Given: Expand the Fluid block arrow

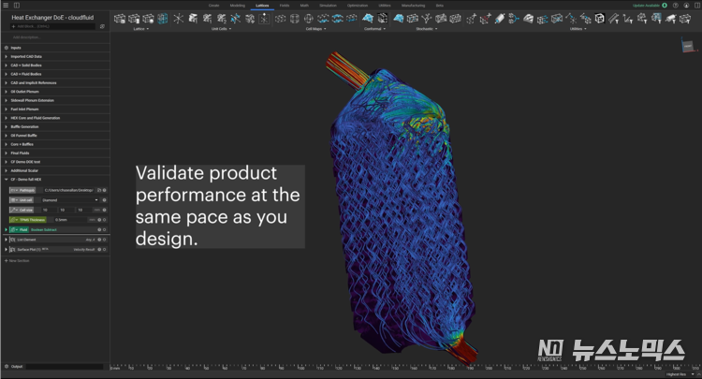Looking at the screenshot, I should point(6,229).
